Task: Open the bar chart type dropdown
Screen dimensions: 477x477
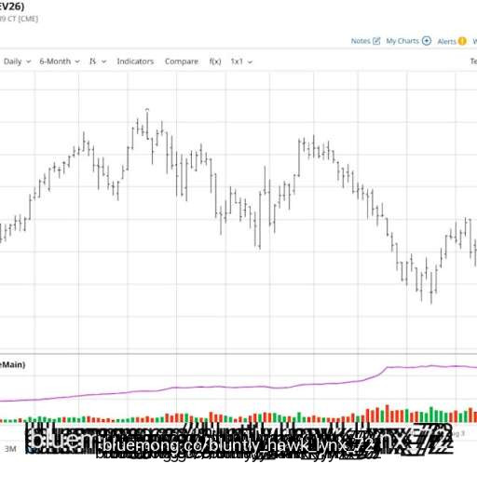Action: tap(98, 61)
